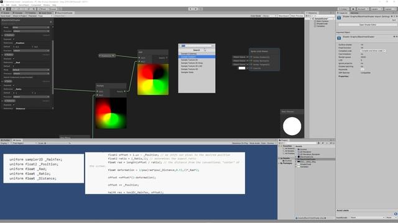Toggle Maximize On Play in Game view
The width and height of the screenshot is (398, 223).
pyautogui.click(x=240, y=143)
